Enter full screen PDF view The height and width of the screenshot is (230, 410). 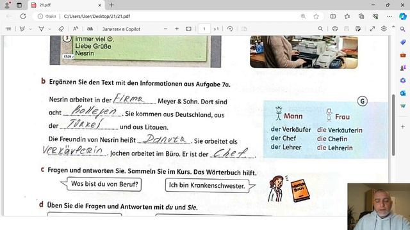tap(372, 29)
